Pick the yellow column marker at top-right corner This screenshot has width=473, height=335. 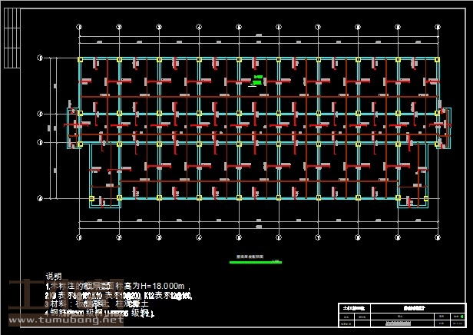pyautogui.click(x=436, y=59)
